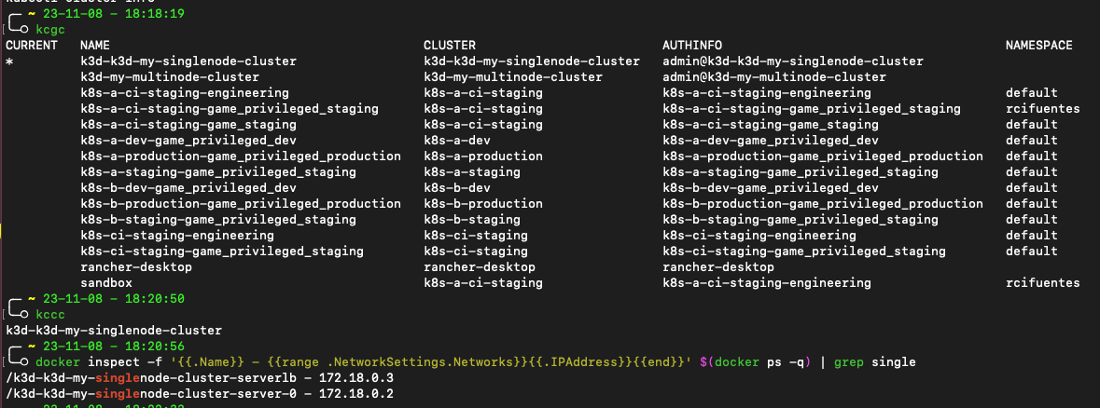Click the first rcifuentes namespace value
The height and width of the screenshot is (408, 1100).
(x=1042, y=108)
